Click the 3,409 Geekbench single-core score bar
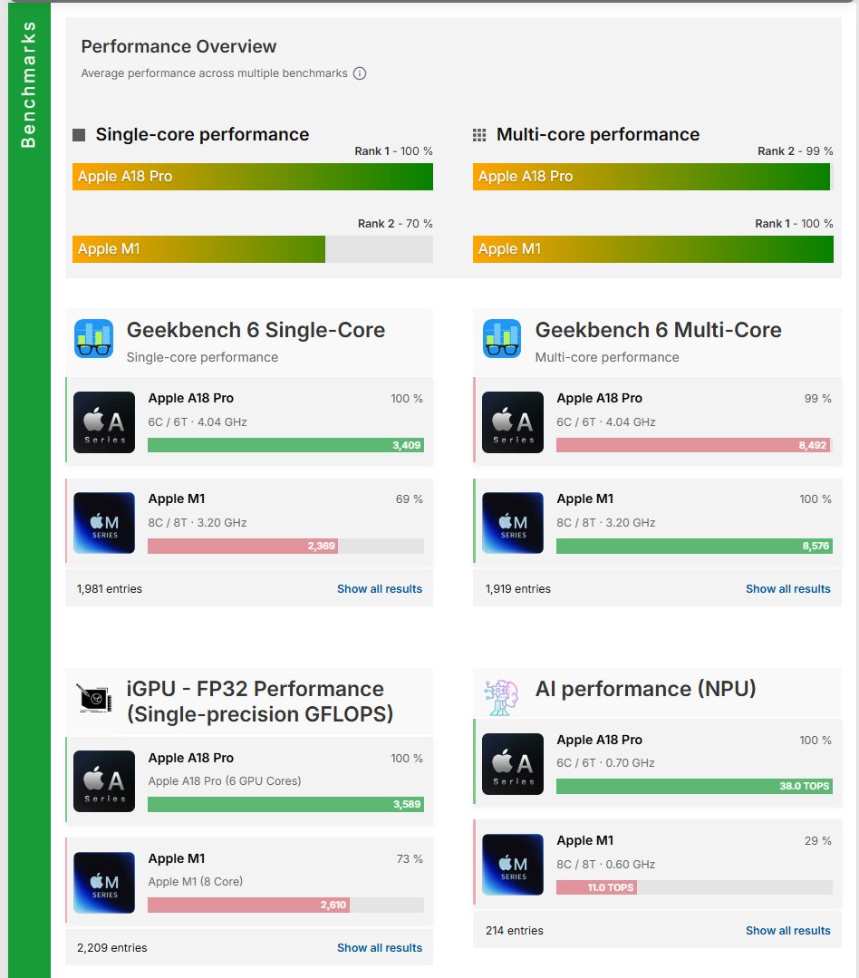Image resolution: width=859 pixels, height=978 pixels. [x=285, y=445]
